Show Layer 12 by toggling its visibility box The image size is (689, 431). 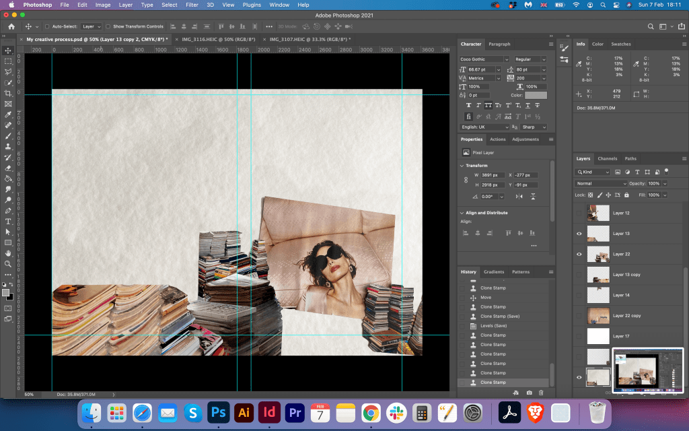tap(579, 213)
